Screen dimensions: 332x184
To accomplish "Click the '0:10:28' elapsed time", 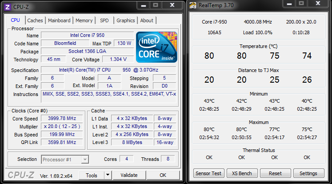I will coord(301,32).
